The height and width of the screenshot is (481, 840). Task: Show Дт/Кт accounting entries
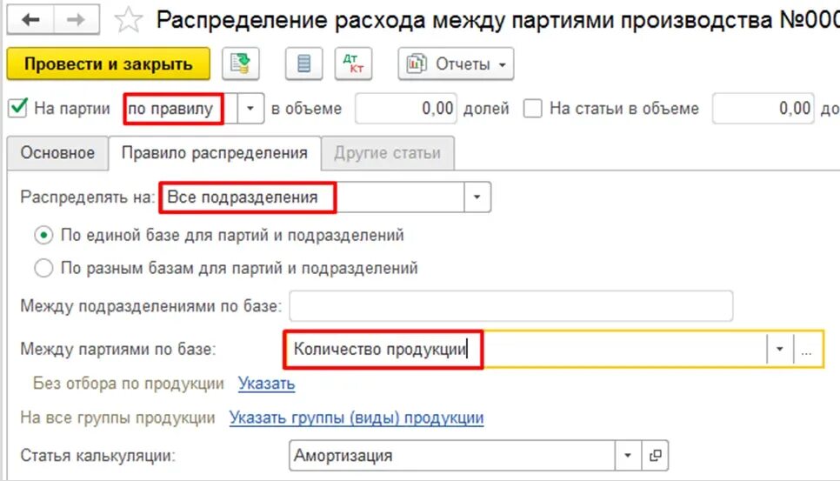(354, 63)
